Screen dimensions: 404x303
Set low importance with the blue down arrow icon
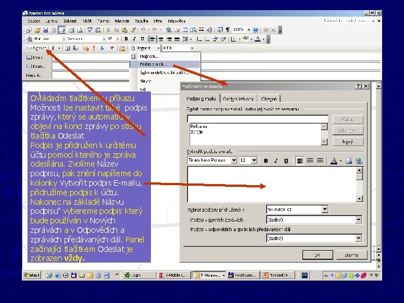(x=102, y=48)
